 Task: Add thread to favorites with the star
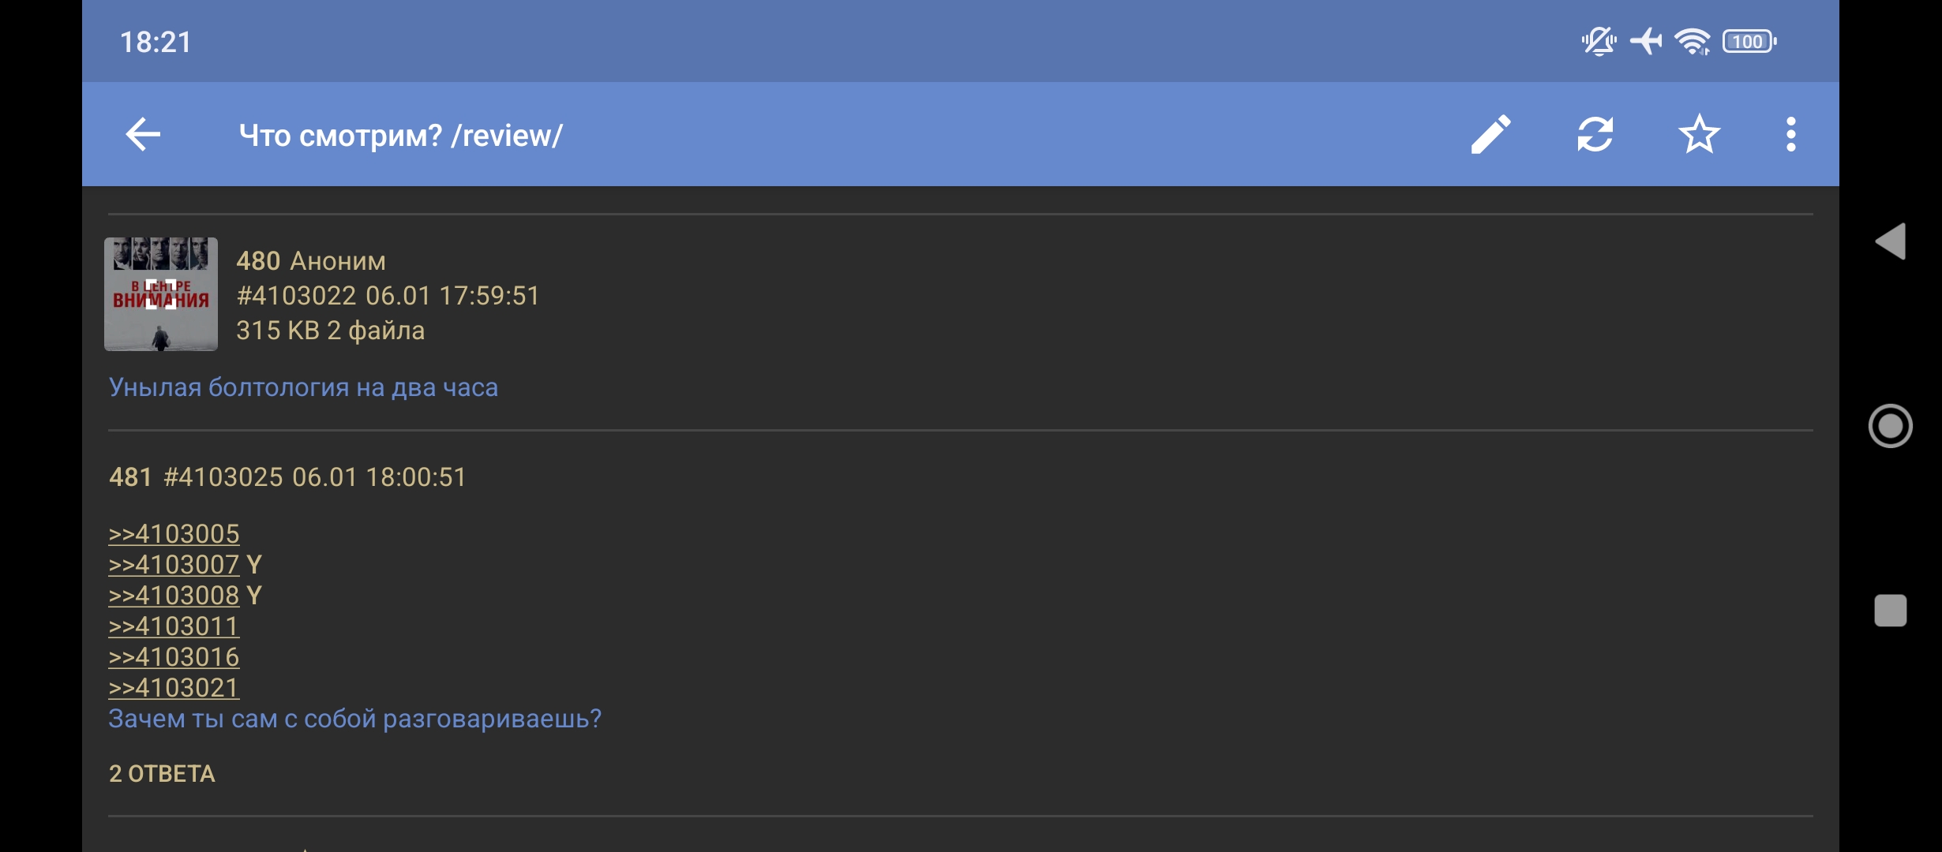tap(1699, 135)
